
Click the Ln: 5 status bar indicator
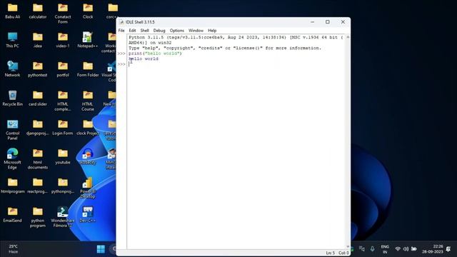click(x=330, y=253)
